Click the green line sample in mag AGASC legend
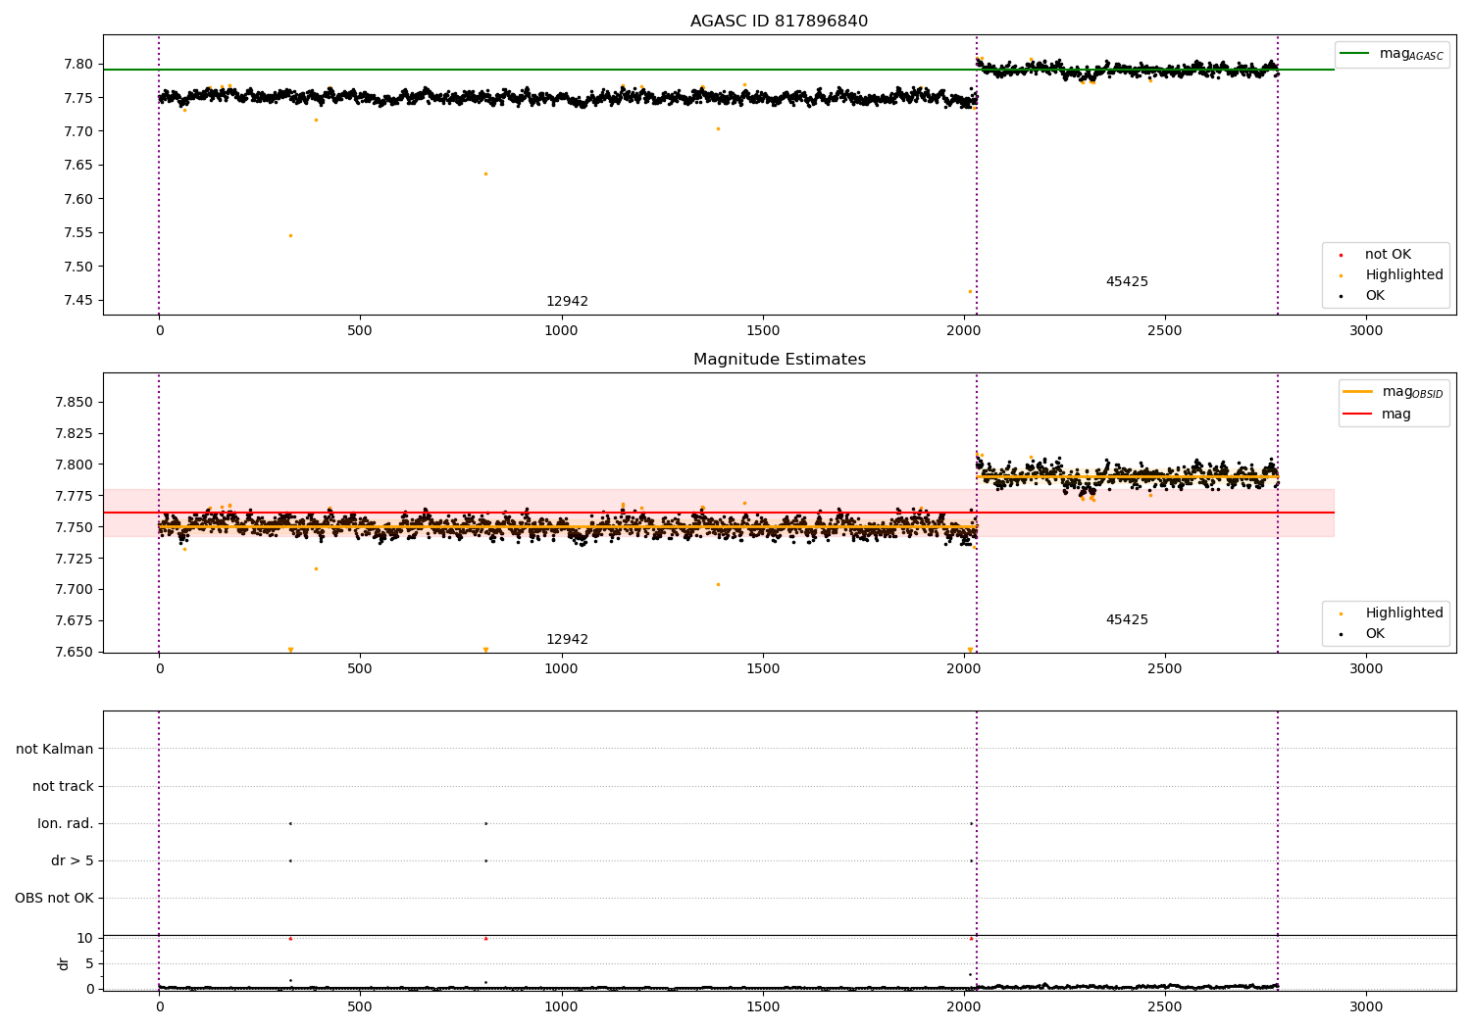 pos(1355,54)
